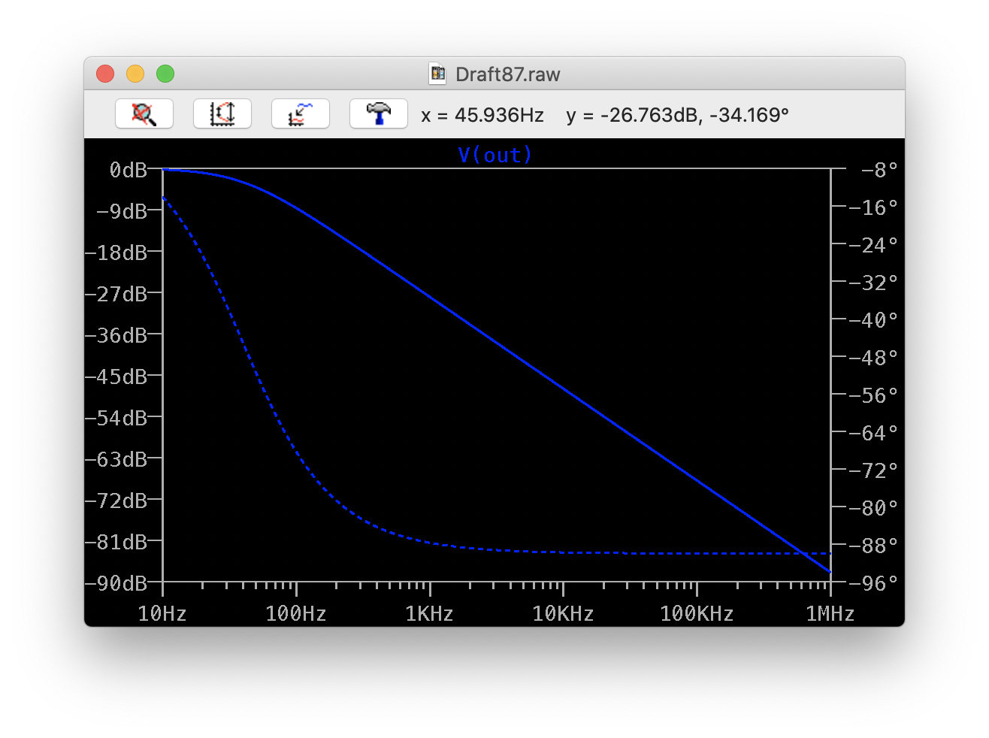Screen dimensions: 989x738
Task: Click the 0dB label on magnitude axis
Action: pos(128,170)
